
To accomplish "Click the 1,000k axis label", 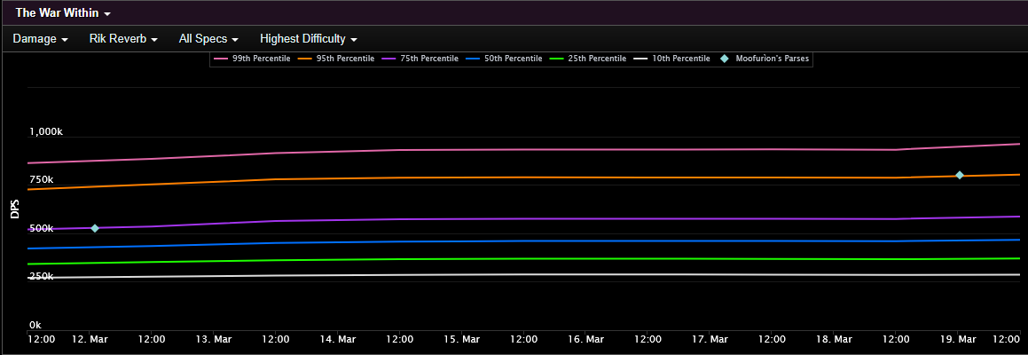I will (46, 131).
